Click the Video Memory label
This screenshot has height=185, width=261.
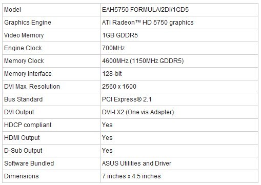tap(24, 35)
